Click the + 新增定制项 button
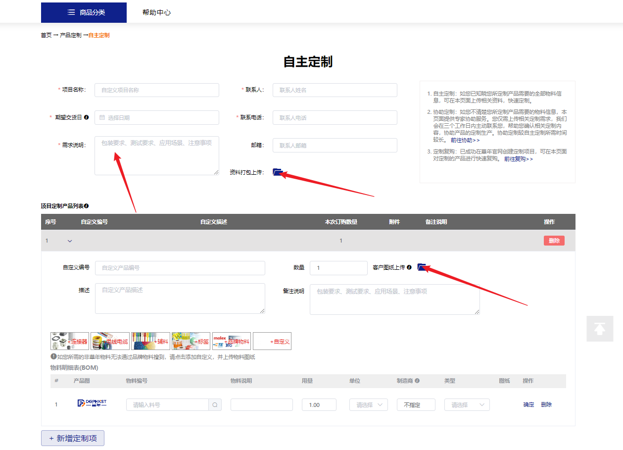Image resolution: width=623 pixels, height=450 pixels. point(73,438)
